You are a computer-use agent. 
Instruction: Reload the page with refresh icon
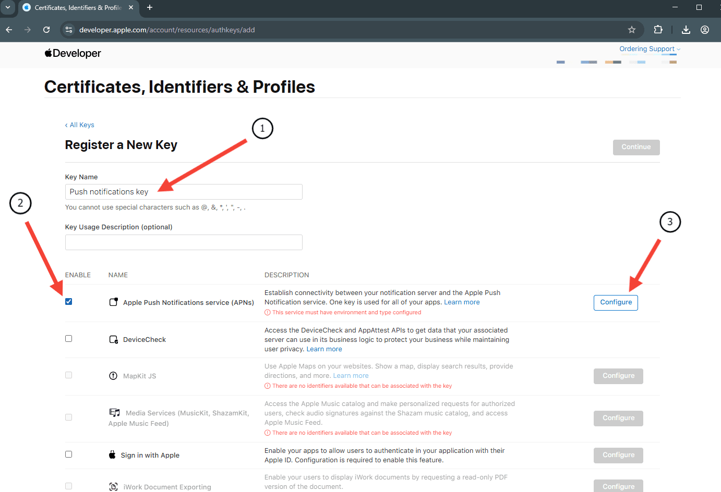click(x=46, y=30)
